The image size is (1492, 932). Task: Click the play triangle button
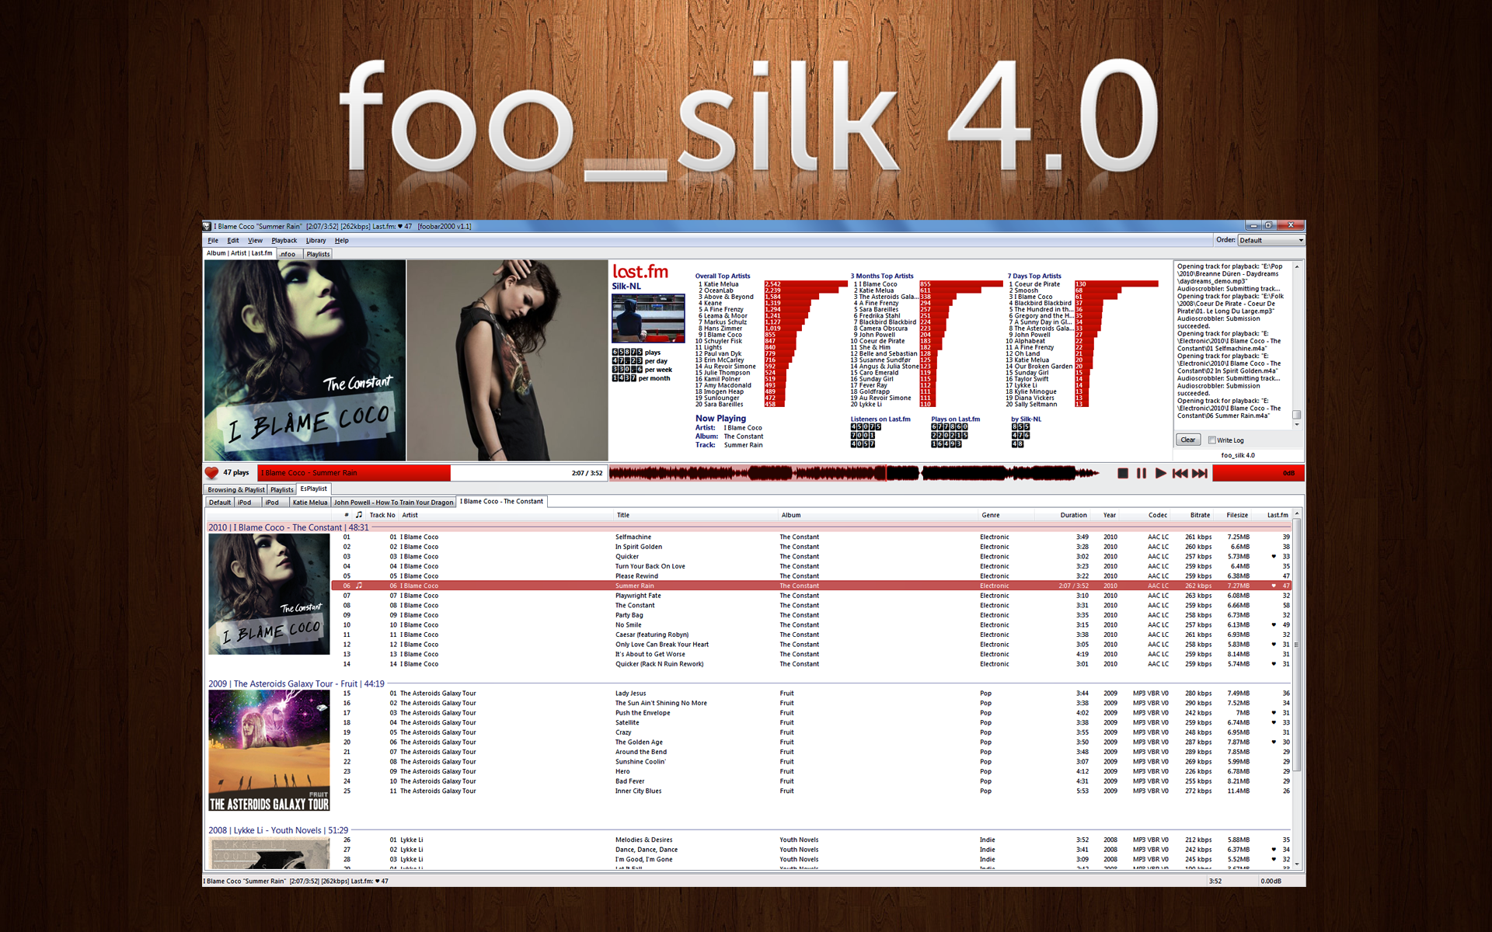pyautogui.click(x=1161, y=473)
